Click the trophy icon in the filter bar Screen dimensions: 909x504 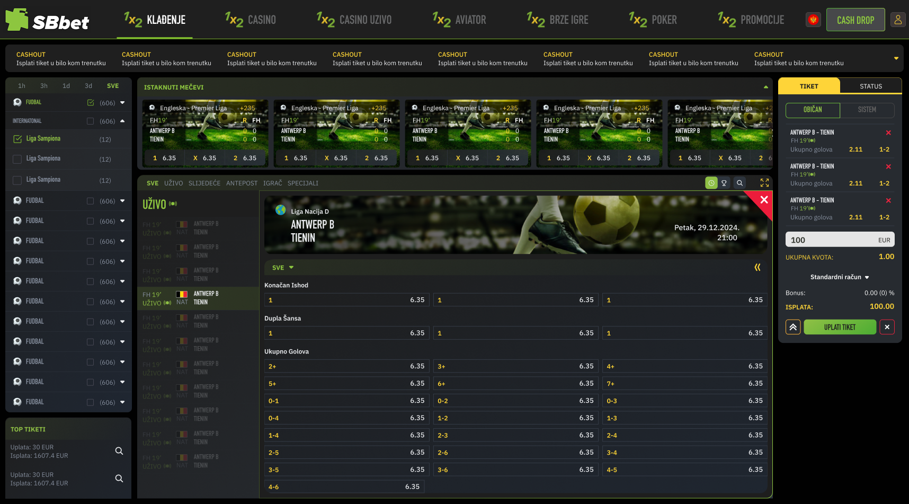click(x=724, y=183)
